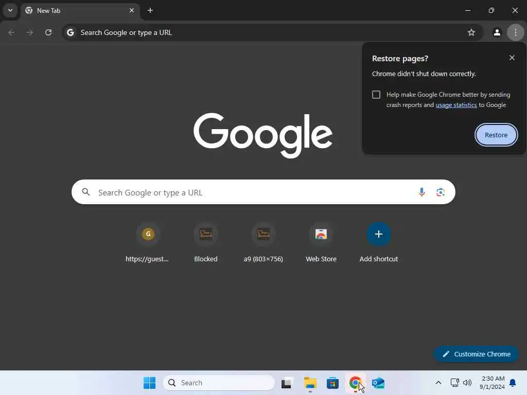Open the usage statistics link
527x395 pixels.
point(456,105)
